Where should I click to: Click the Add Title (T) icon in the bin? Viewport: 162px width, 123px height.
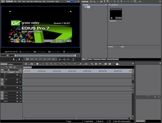click(x=105, y=2)
